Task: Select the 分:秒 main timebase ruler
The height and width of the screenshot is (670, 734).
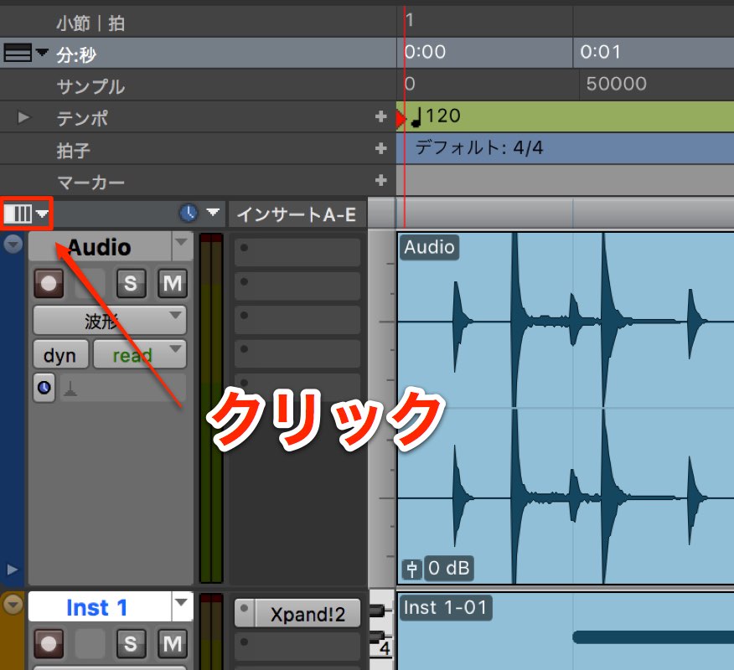Action: (x=76, y=54)
